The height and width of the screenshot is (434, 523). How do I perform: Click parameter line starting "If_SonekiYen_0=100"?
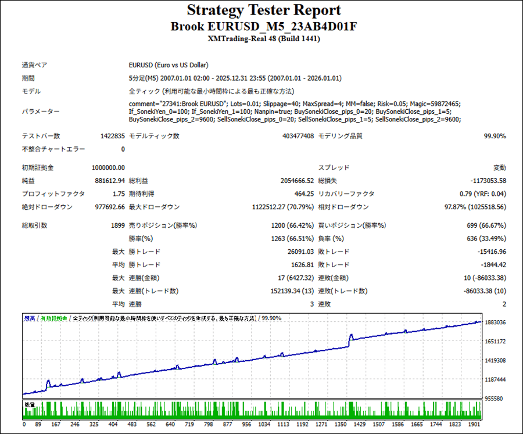(x=290, y=112)
